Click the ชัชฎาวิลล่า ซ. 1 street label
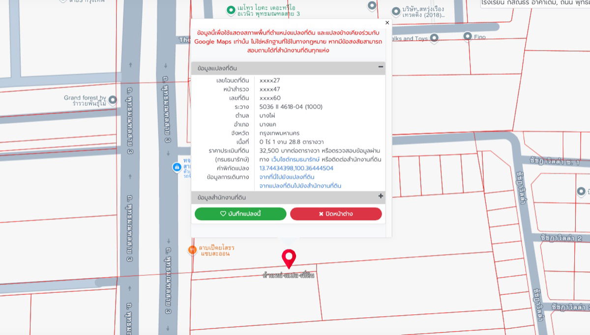 pos(555,162)
